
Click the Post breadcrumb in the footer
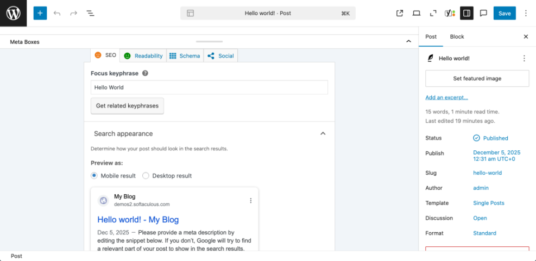tap(16, 256)
